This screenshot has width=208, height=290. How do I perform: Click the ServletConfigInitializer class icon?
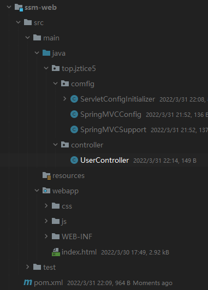pyautogui.click(x=74, y=99)
